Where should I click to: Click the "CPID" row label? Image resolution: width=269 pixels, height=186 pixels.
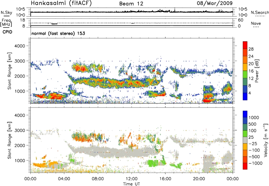tap(7, 32)
